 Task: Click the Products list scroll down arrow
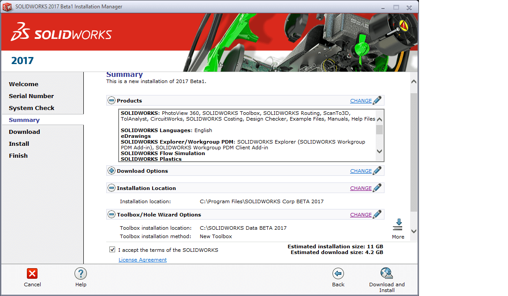point(379,151)
